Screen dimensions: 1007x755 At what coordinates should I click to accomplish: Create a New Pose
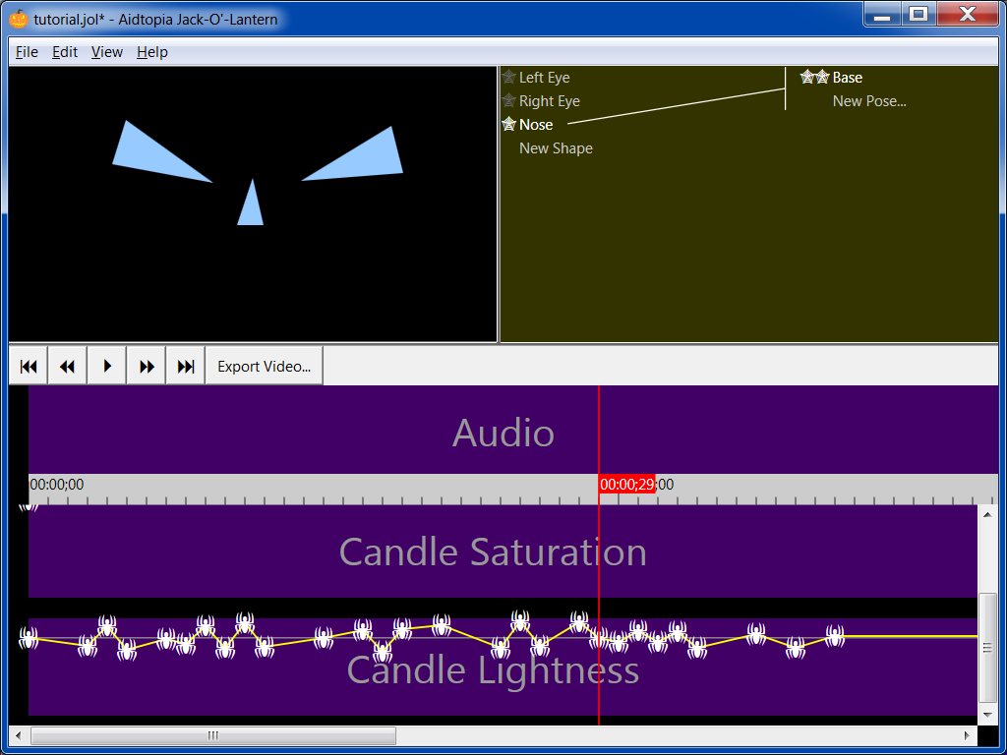point(869,101)
